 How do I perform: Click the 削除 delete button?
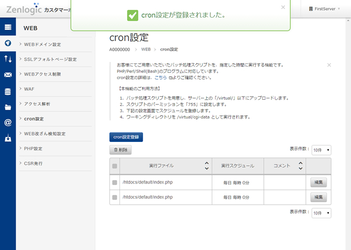pos(120,150)
